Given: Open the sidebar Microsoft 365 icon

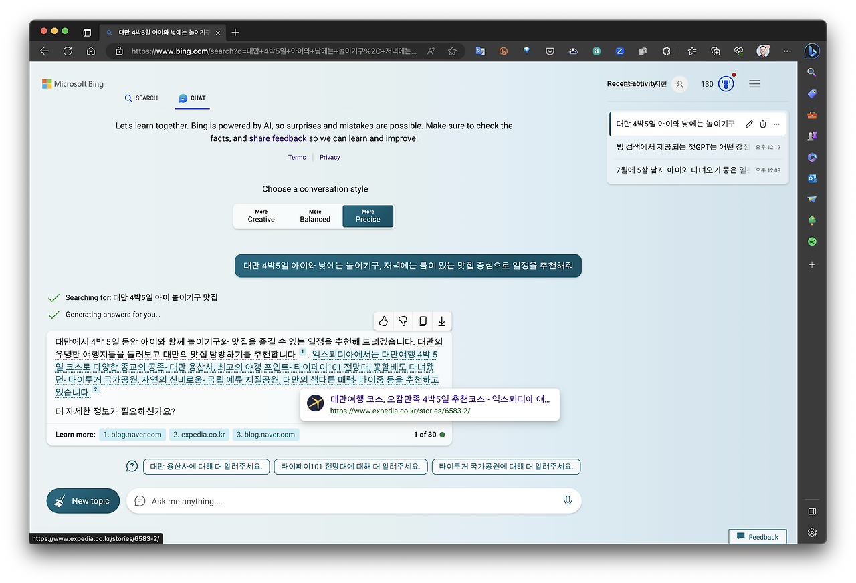Looking at the screenshot, I should point(812,157).
